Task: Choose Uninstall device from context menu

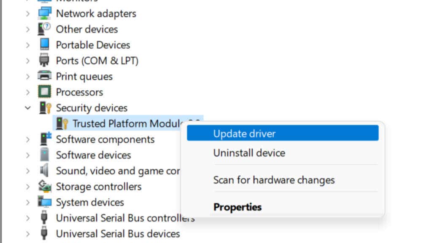Action: tap(283, 153)
